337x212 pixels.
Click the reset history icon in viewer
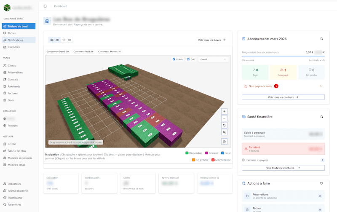[x=224, y=142]
